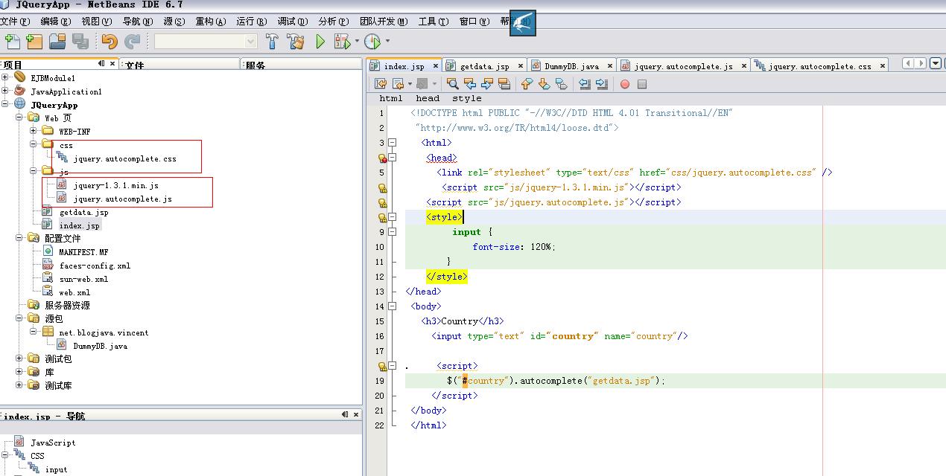
Task: Switch to the jquery.autocomplete.js editor tab
Action: tap(684, 66)
